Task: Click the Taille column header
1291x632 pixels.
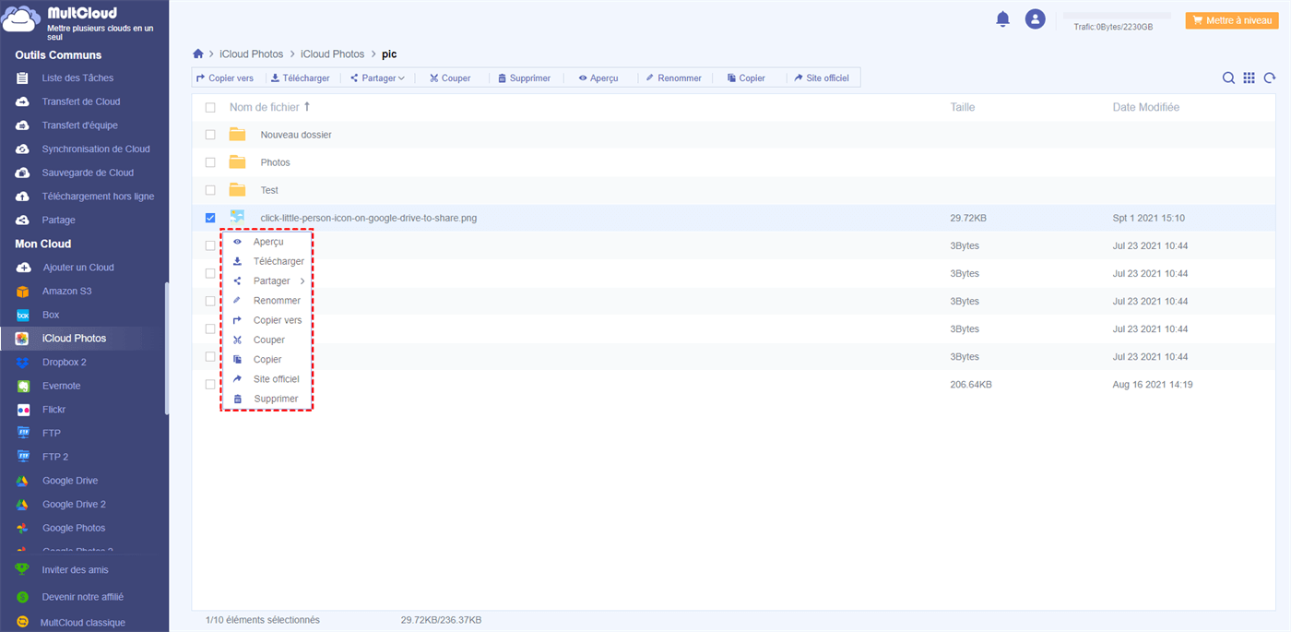Action: (x=963, y=107)
